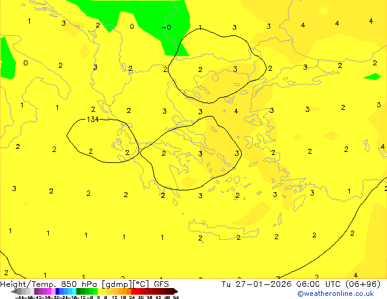Select the cyan legend swatch before green
This screenshot has width=387, height=299.
point(74,291)
